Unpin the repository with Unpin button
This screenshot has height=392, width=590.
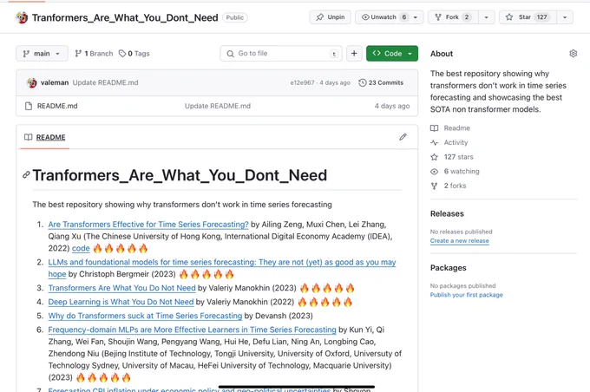(x=331, y=17)
